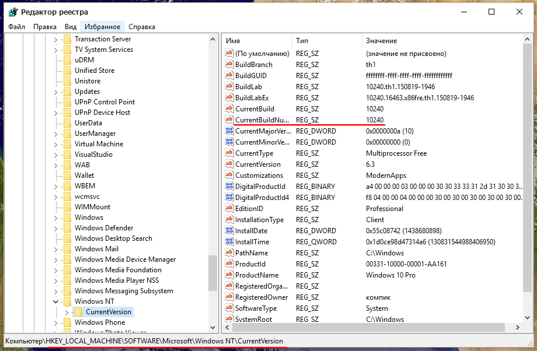The image size is (537, 351).
Task: Click the values pane scroll-down arrow
Action: point(528,318)
